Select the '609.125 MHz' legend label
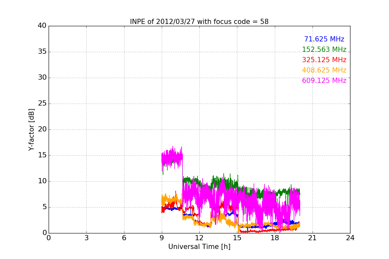 click(324, 81)
